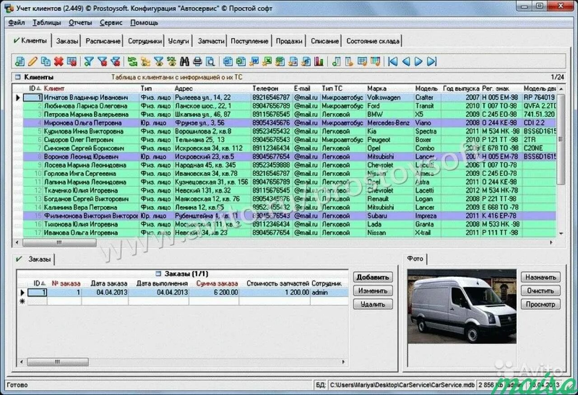Select the row Миронова Ольга Петровна

tap(285, 123)
